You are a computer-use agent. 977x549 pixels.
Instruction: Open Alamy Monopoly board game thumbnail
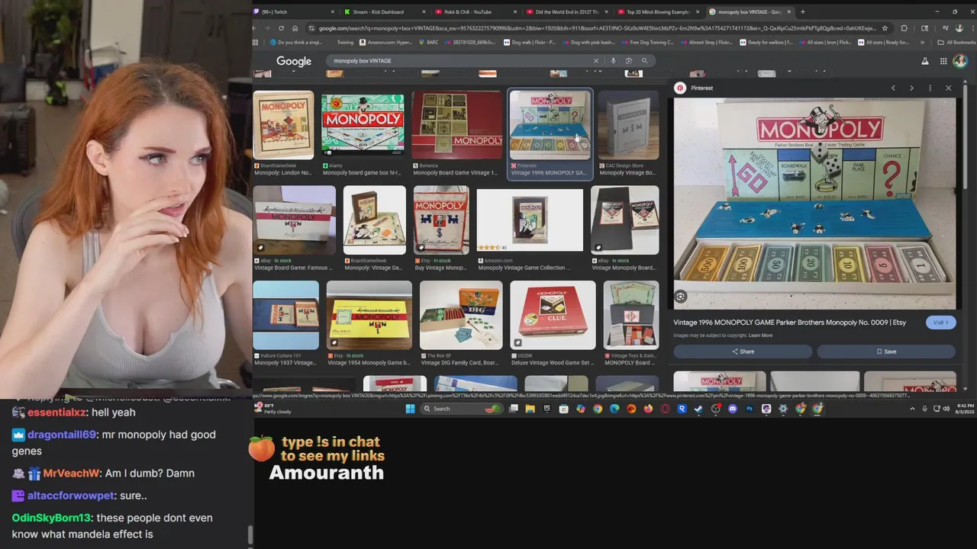click(x=363, y=125)
